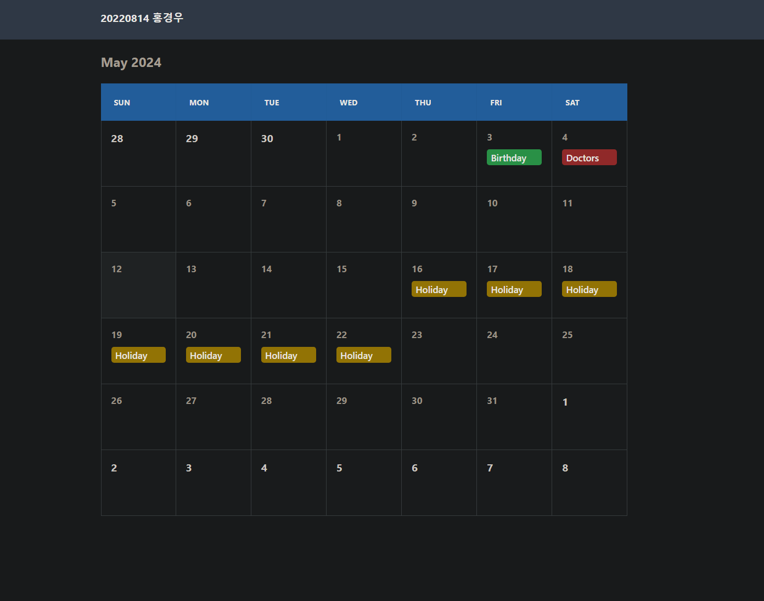
Task: Select June 1 after May 31
Action: click(x=589, y=417)
